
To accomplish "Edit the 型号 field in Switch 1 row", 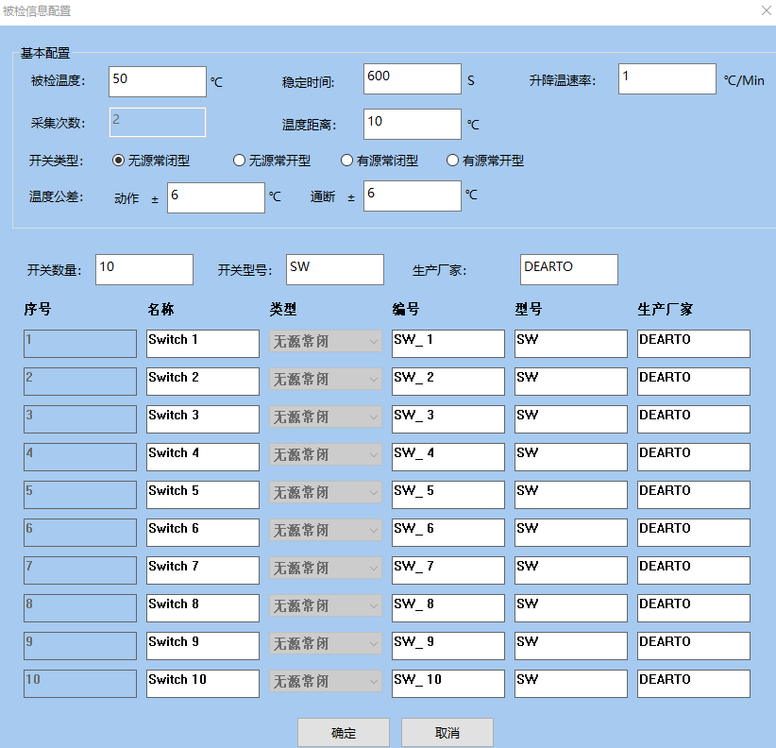I will (x=571, y=344).
